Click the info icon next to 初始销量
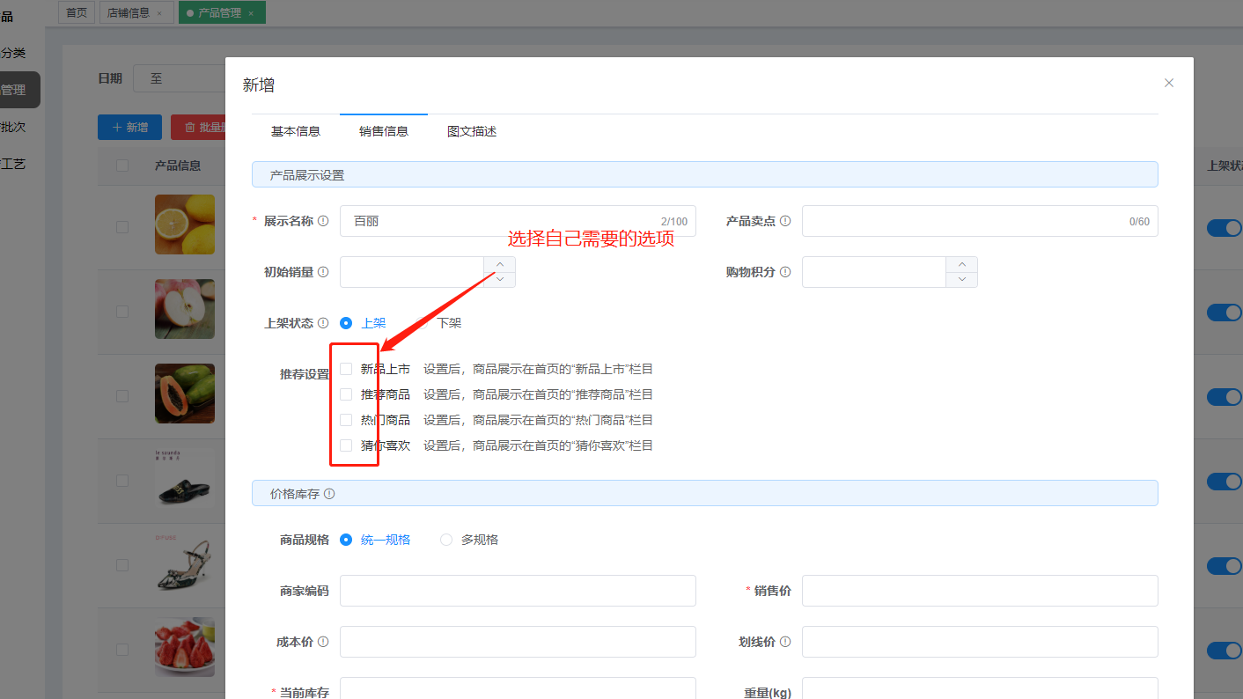 [x=323, y=273]
